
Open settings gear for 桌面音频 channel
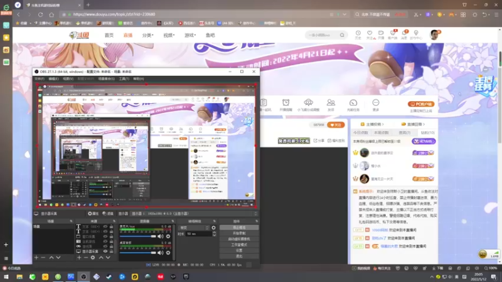[x=168, y=253]
